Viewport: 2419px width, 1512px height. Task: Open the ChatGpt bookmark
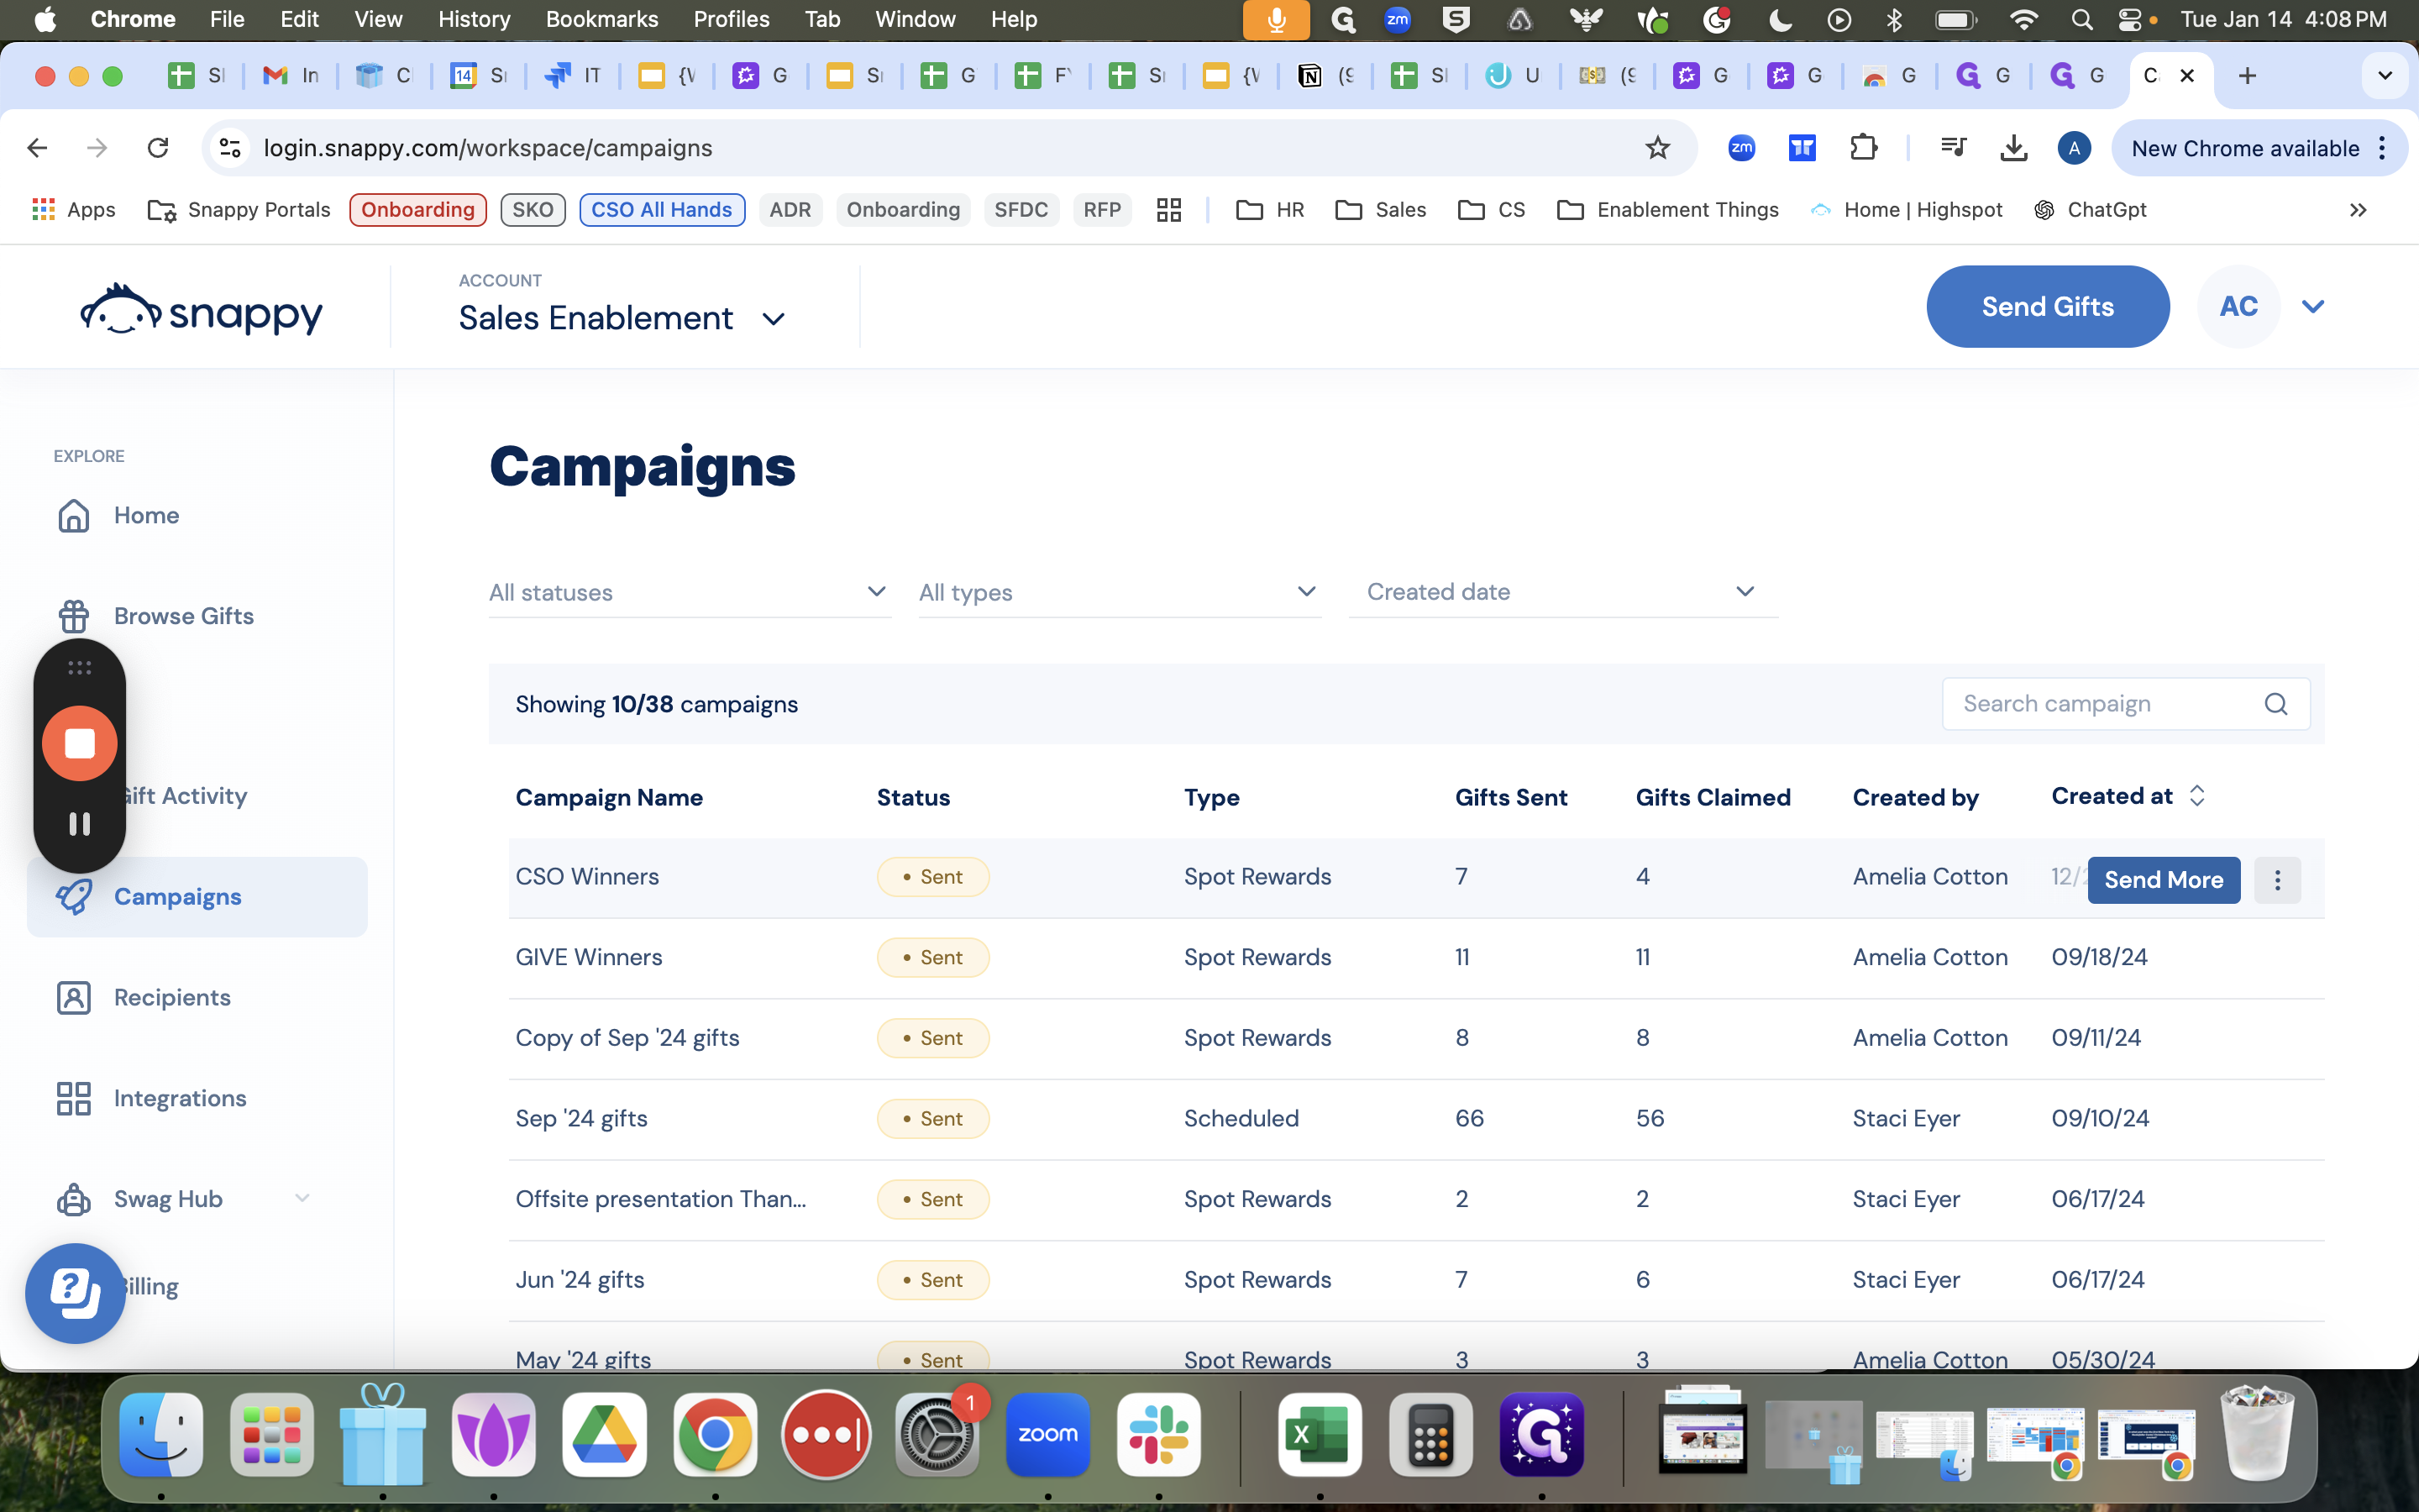click(x=2090, y=210)
